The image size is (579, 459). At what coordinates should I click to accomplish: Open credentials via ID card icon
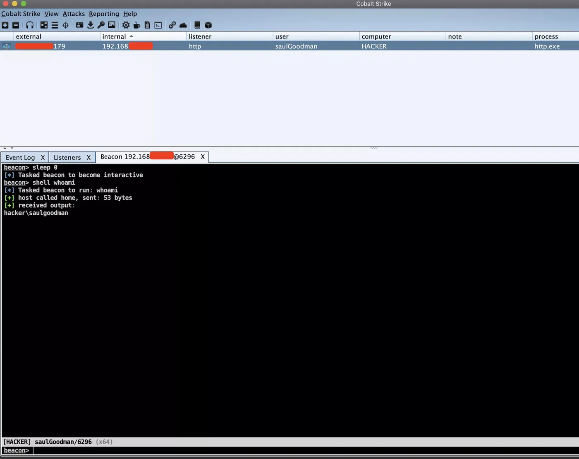(79, 25)
